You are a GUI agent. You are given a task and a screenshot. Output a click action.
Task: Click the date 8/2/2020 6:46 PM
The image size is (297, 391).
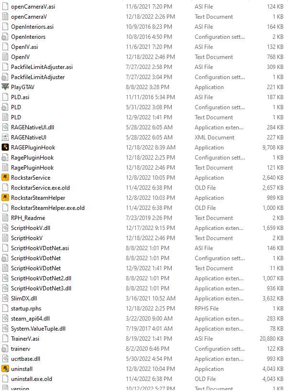[x=147, y=349]
